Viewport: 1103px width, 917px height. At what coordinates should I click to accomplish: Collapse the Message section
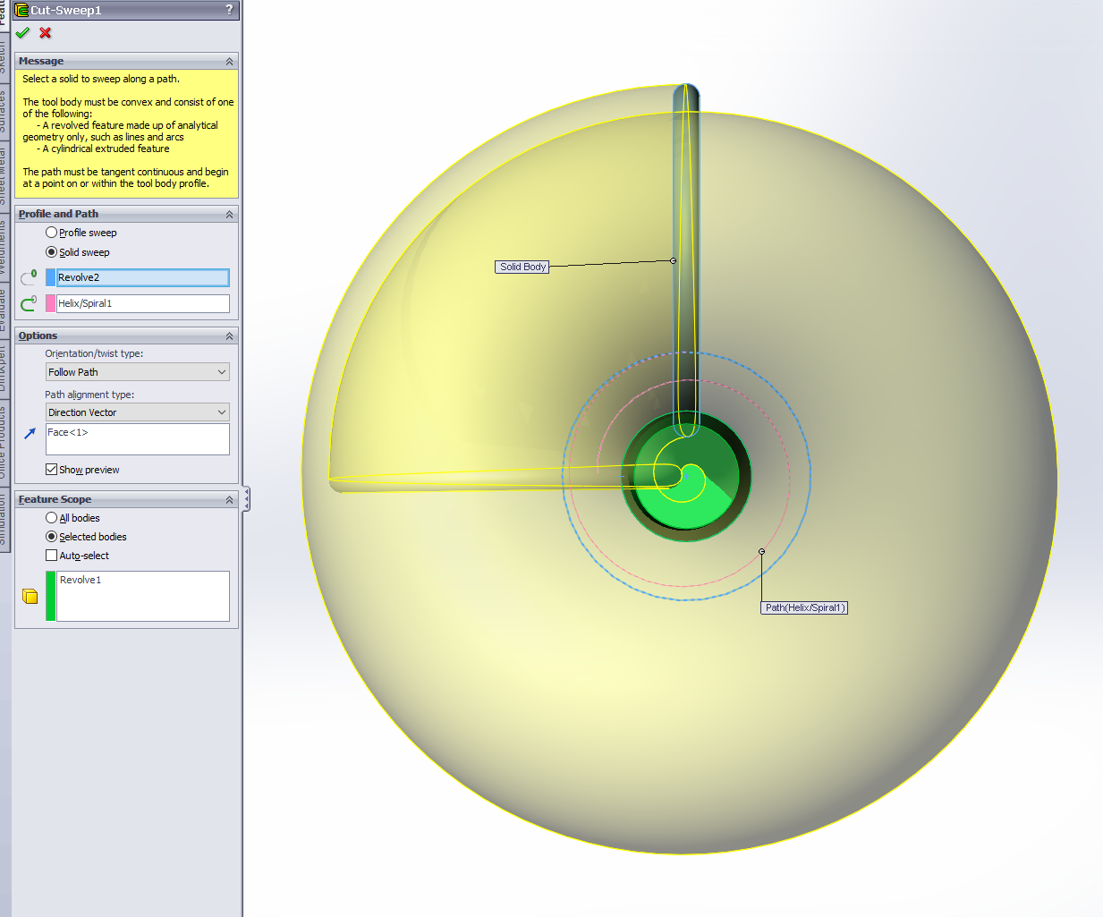click(229, 62)
